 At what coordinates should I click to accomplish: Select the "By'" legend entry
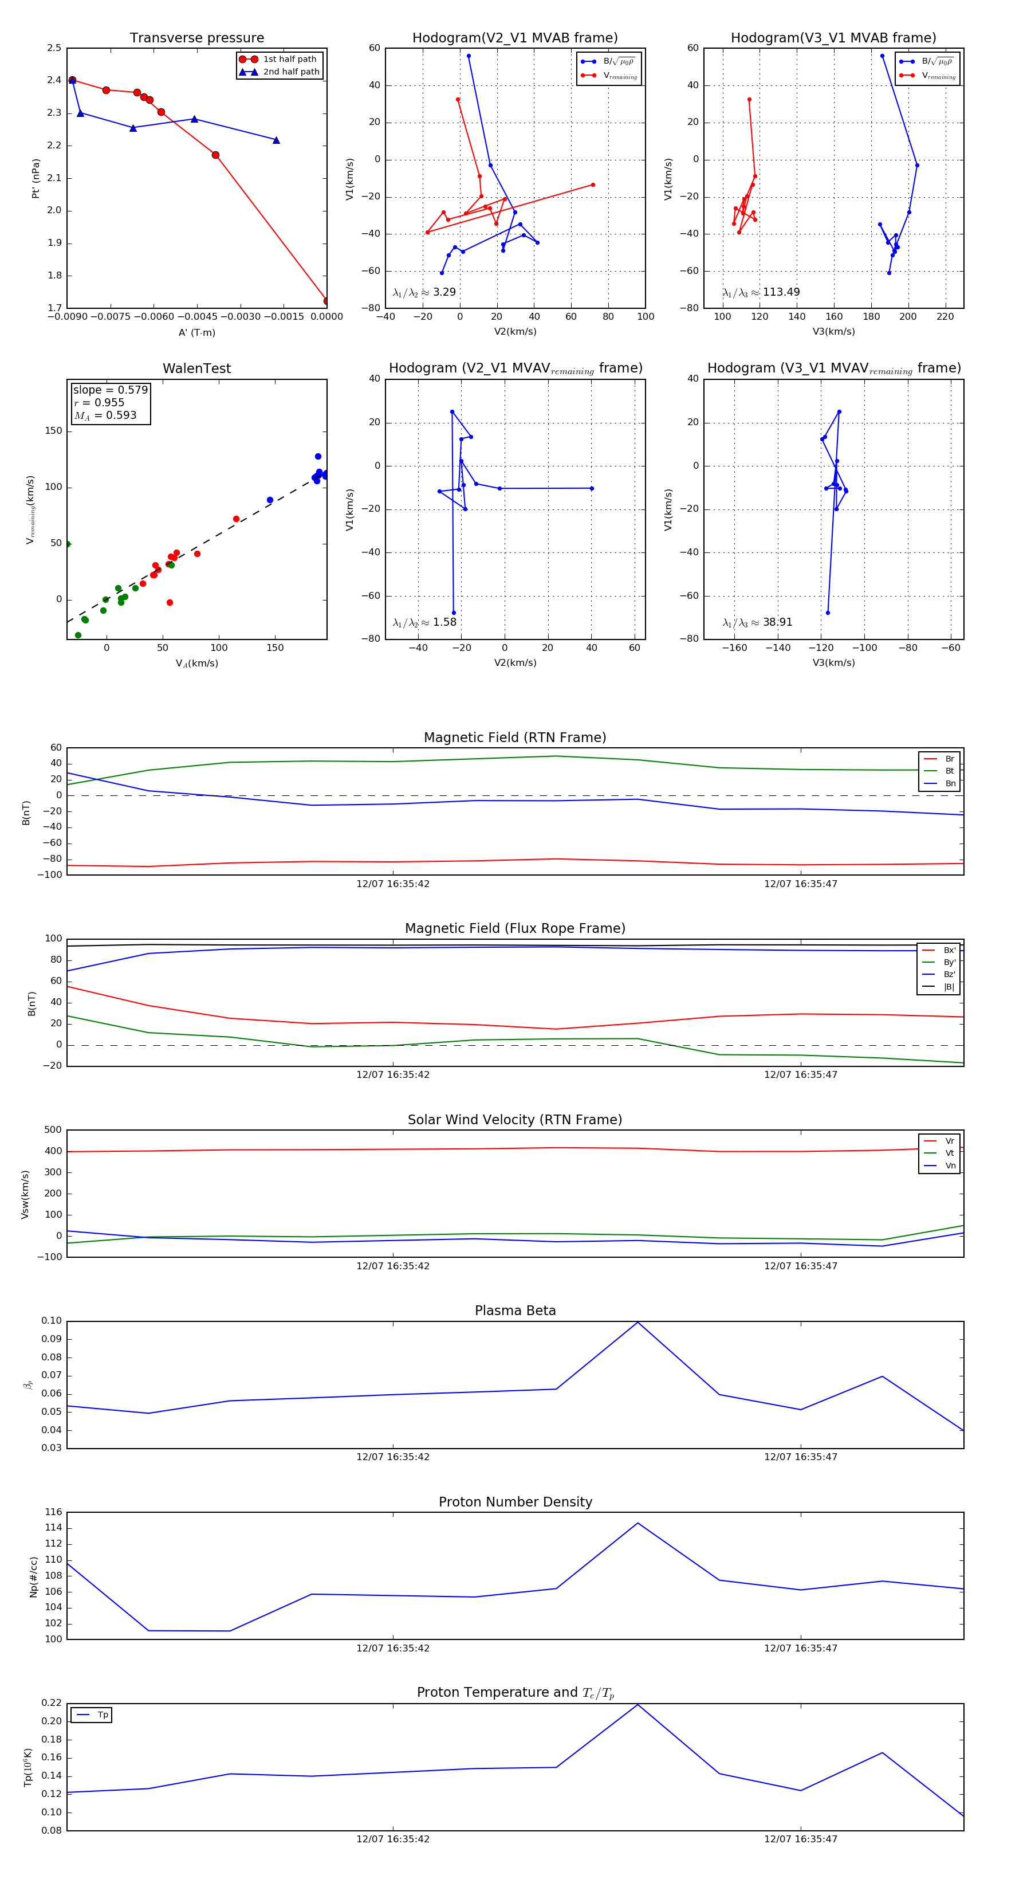pyautogui.click(x=939, y=962)
